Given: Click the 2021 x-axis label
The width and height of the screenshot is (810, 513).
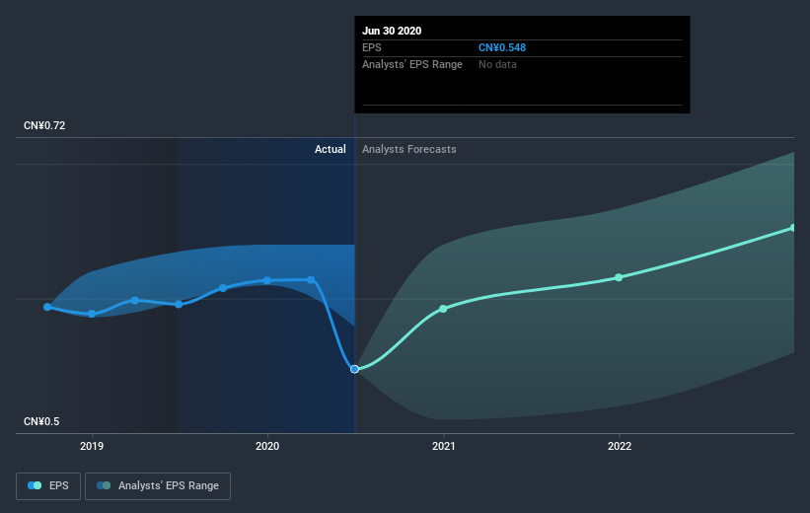Looking at the screenshot, I should point(444,446).
